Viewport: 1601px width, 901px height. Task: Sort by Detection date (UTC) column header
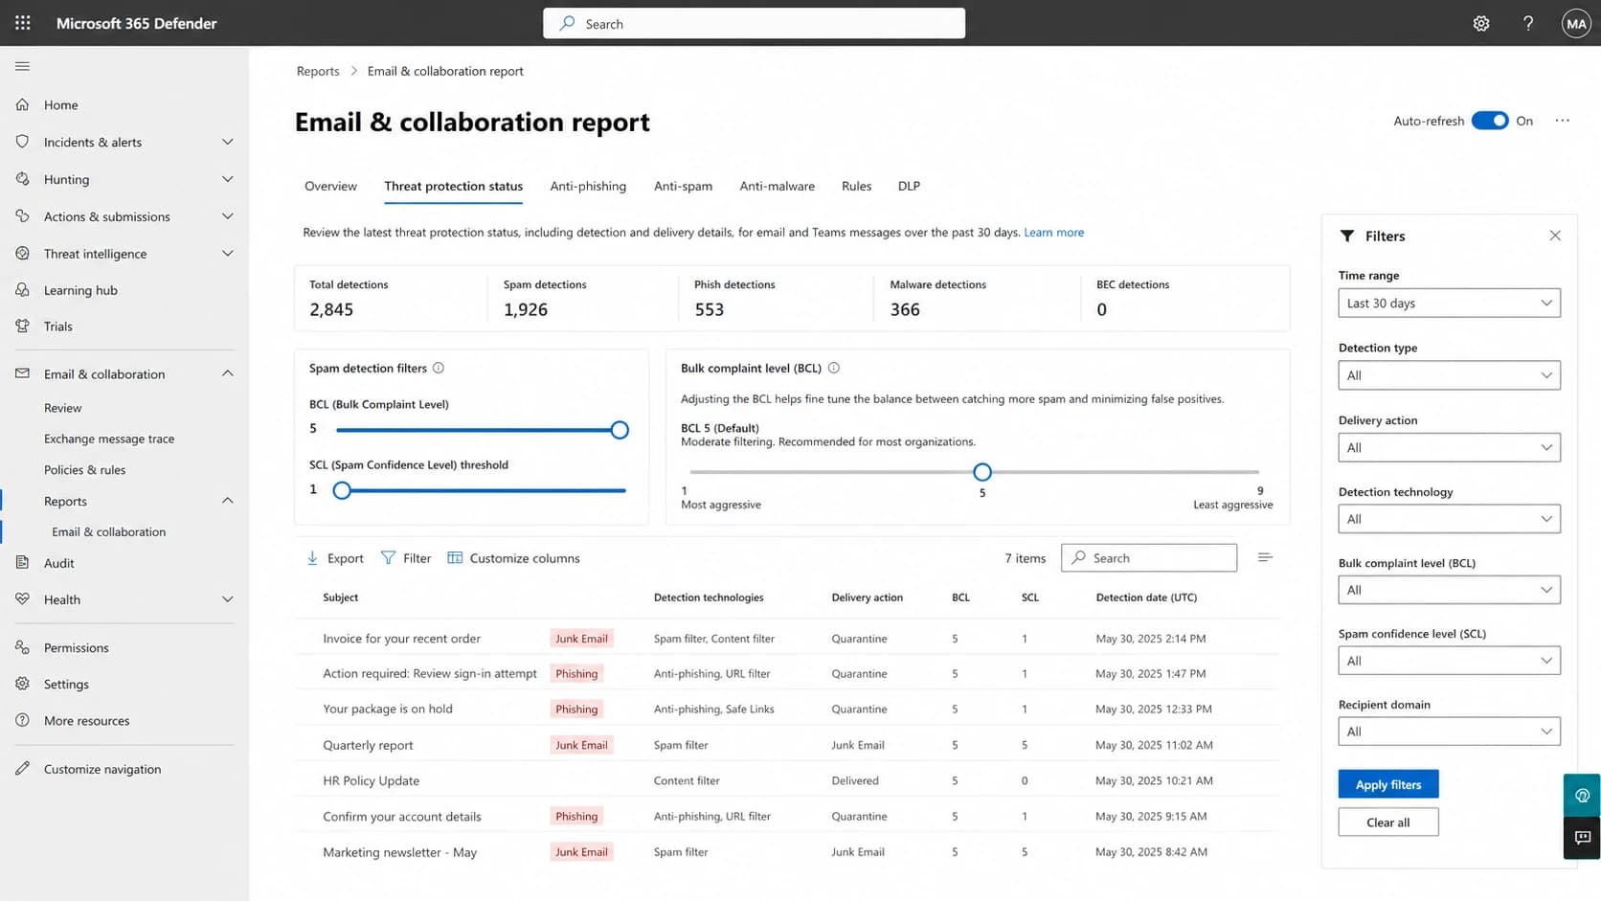pos(1146,597)
